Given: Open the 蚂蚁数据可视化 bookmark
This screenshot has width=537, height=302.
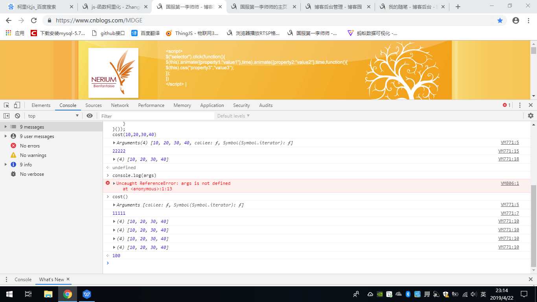Looking at the screenshot, I should (x=373, y=33).
